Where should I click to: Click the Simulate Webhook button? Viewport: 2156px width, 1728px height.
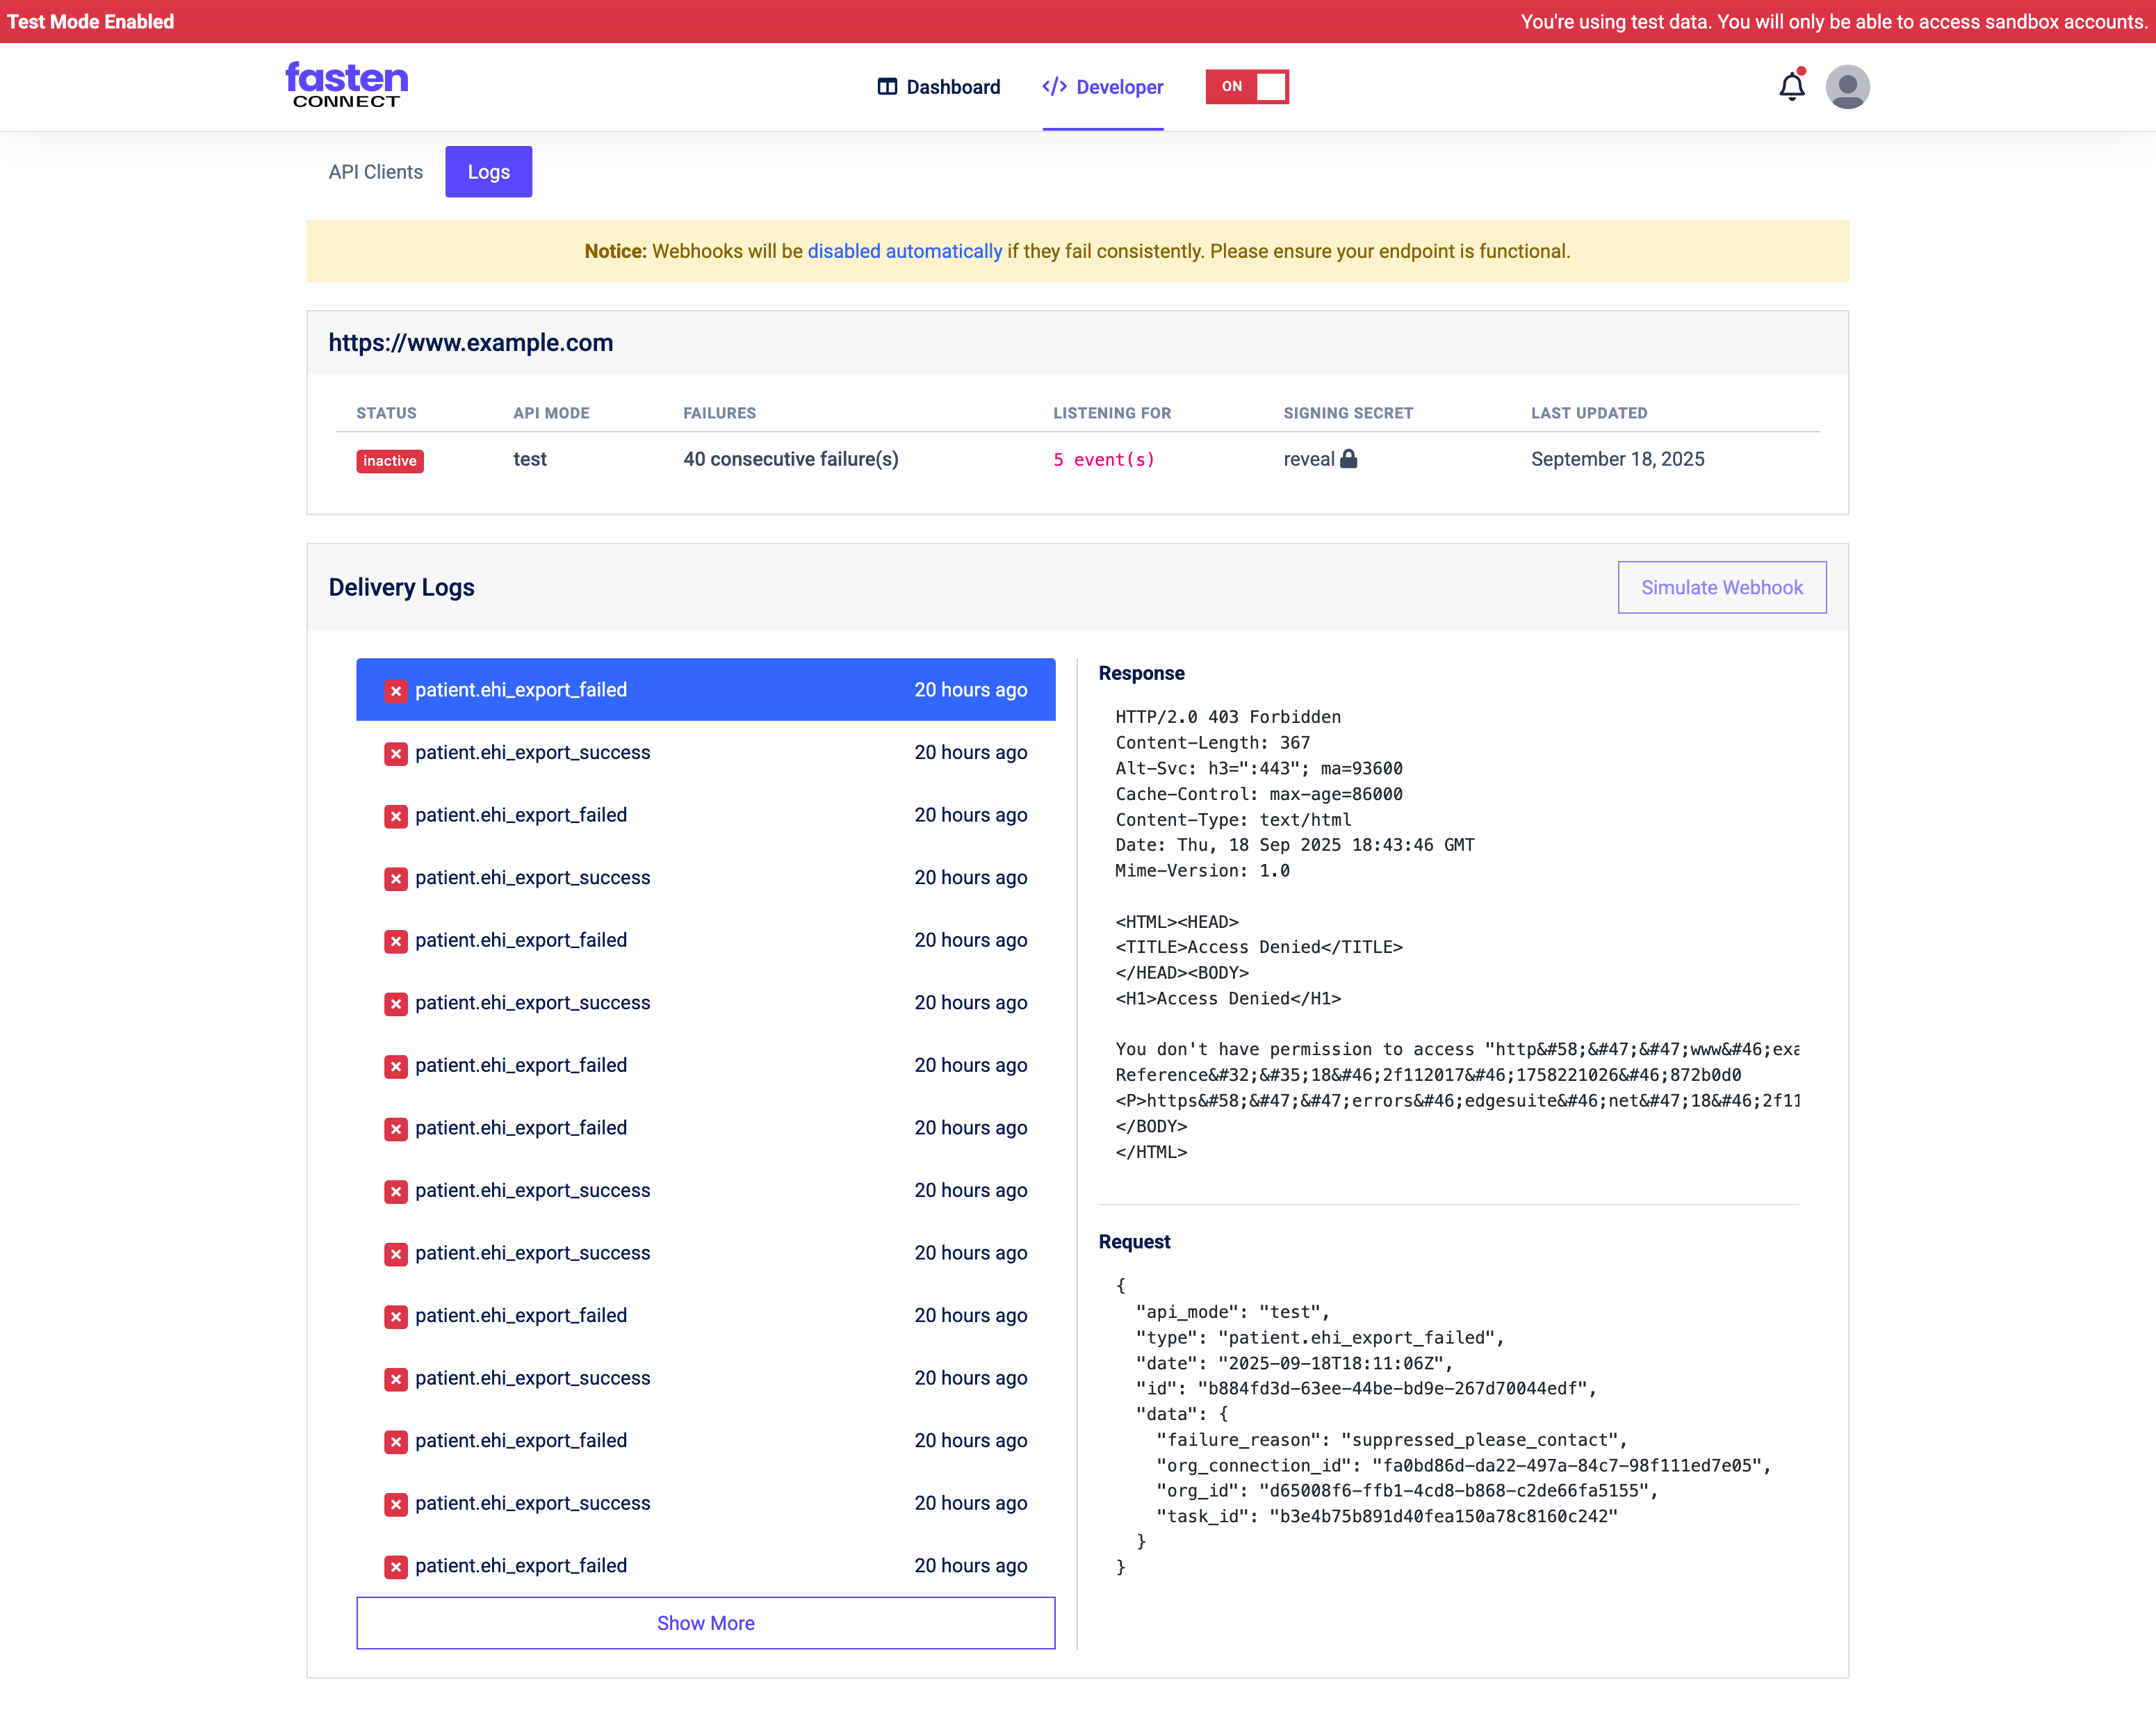tap(1721, 588)
